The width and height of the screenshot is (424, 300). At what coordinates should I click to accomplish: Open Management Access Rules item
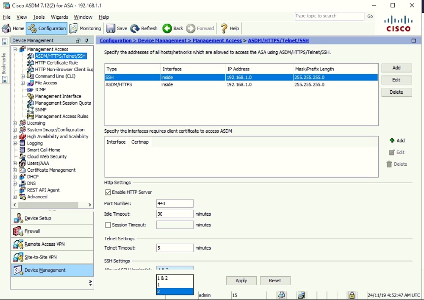click(62, 116)
